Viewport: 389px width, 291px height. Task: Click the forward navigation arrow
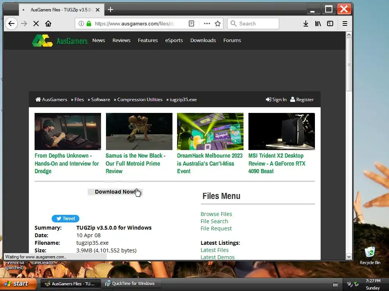(x=24, y=23)
